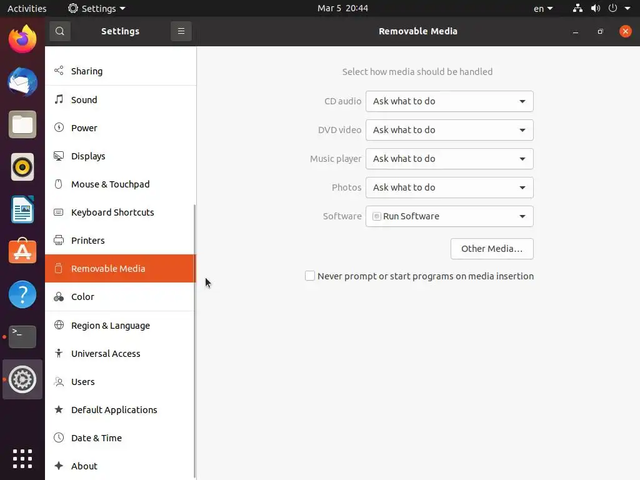640x480 pixels.
Task: Click the search icon in Settings header
Action: [60, 31]
